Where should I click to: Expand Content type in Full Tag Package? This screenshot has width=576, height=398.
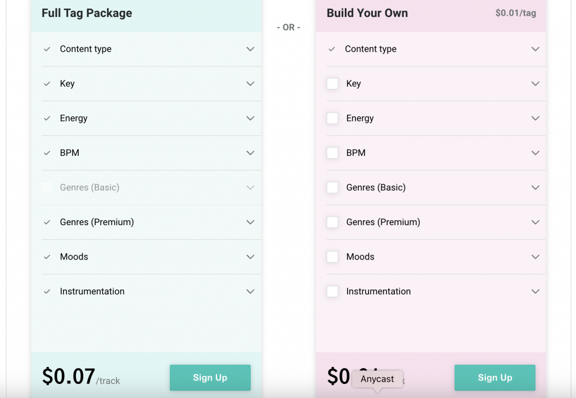[250, 49]
